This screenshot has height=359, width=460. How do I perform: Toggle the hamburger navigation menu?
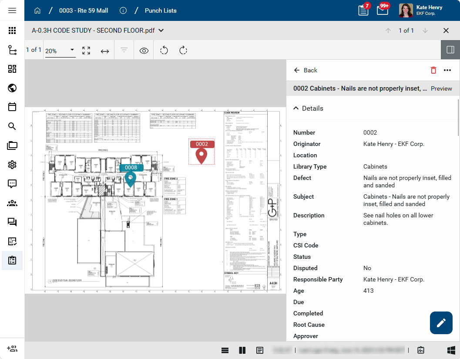click(12, 10)
